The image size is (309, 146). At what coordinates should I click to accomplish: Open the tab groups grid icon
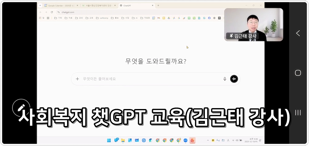pos(48,18)
